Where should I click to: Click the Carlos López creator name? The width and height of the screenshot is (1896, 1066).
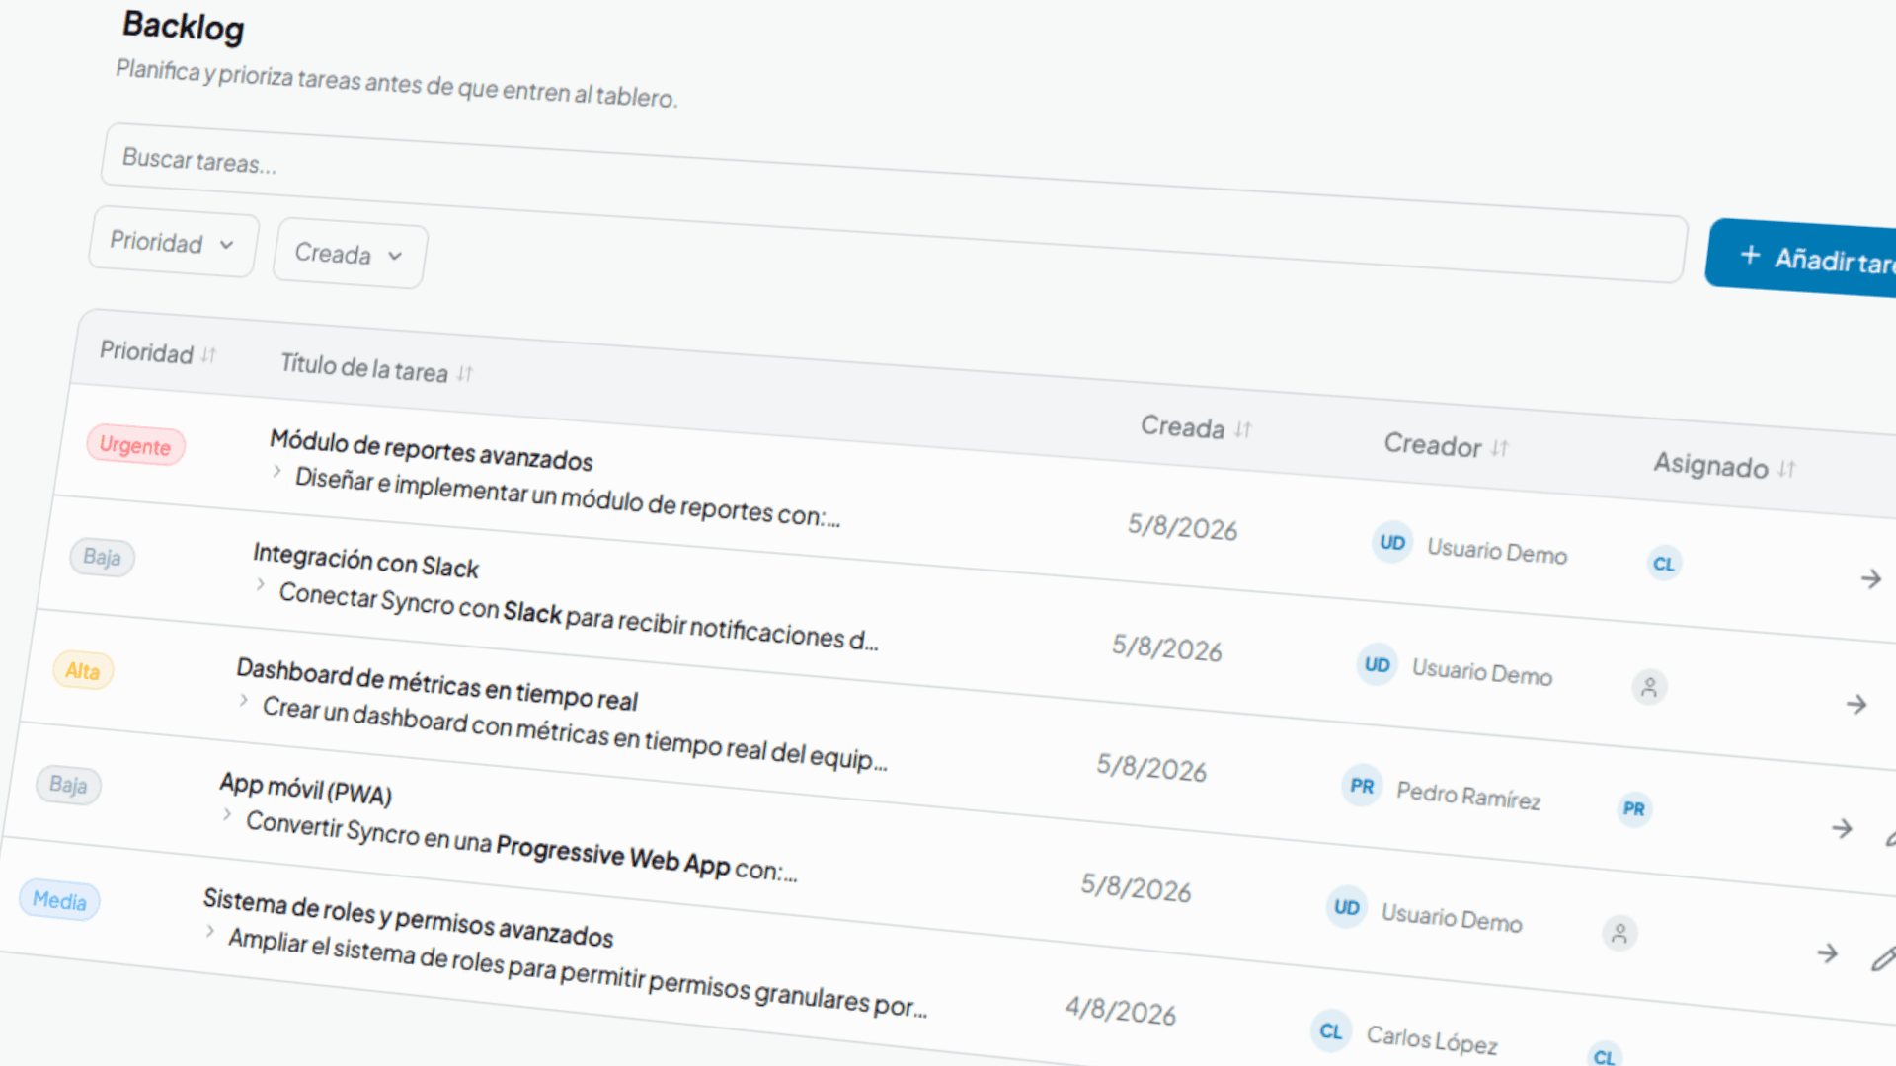click(1432, 1039)
